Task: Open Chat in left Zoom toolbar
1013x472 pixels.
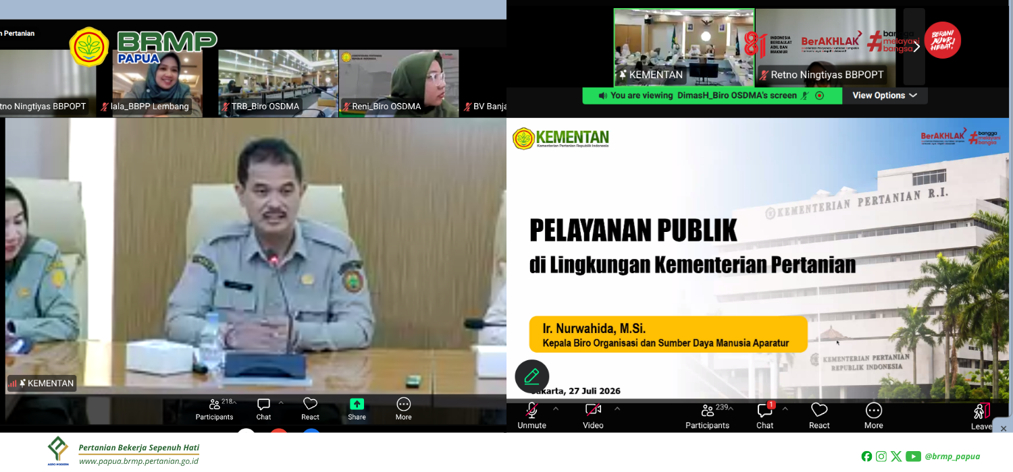Action: click(263, 409)
